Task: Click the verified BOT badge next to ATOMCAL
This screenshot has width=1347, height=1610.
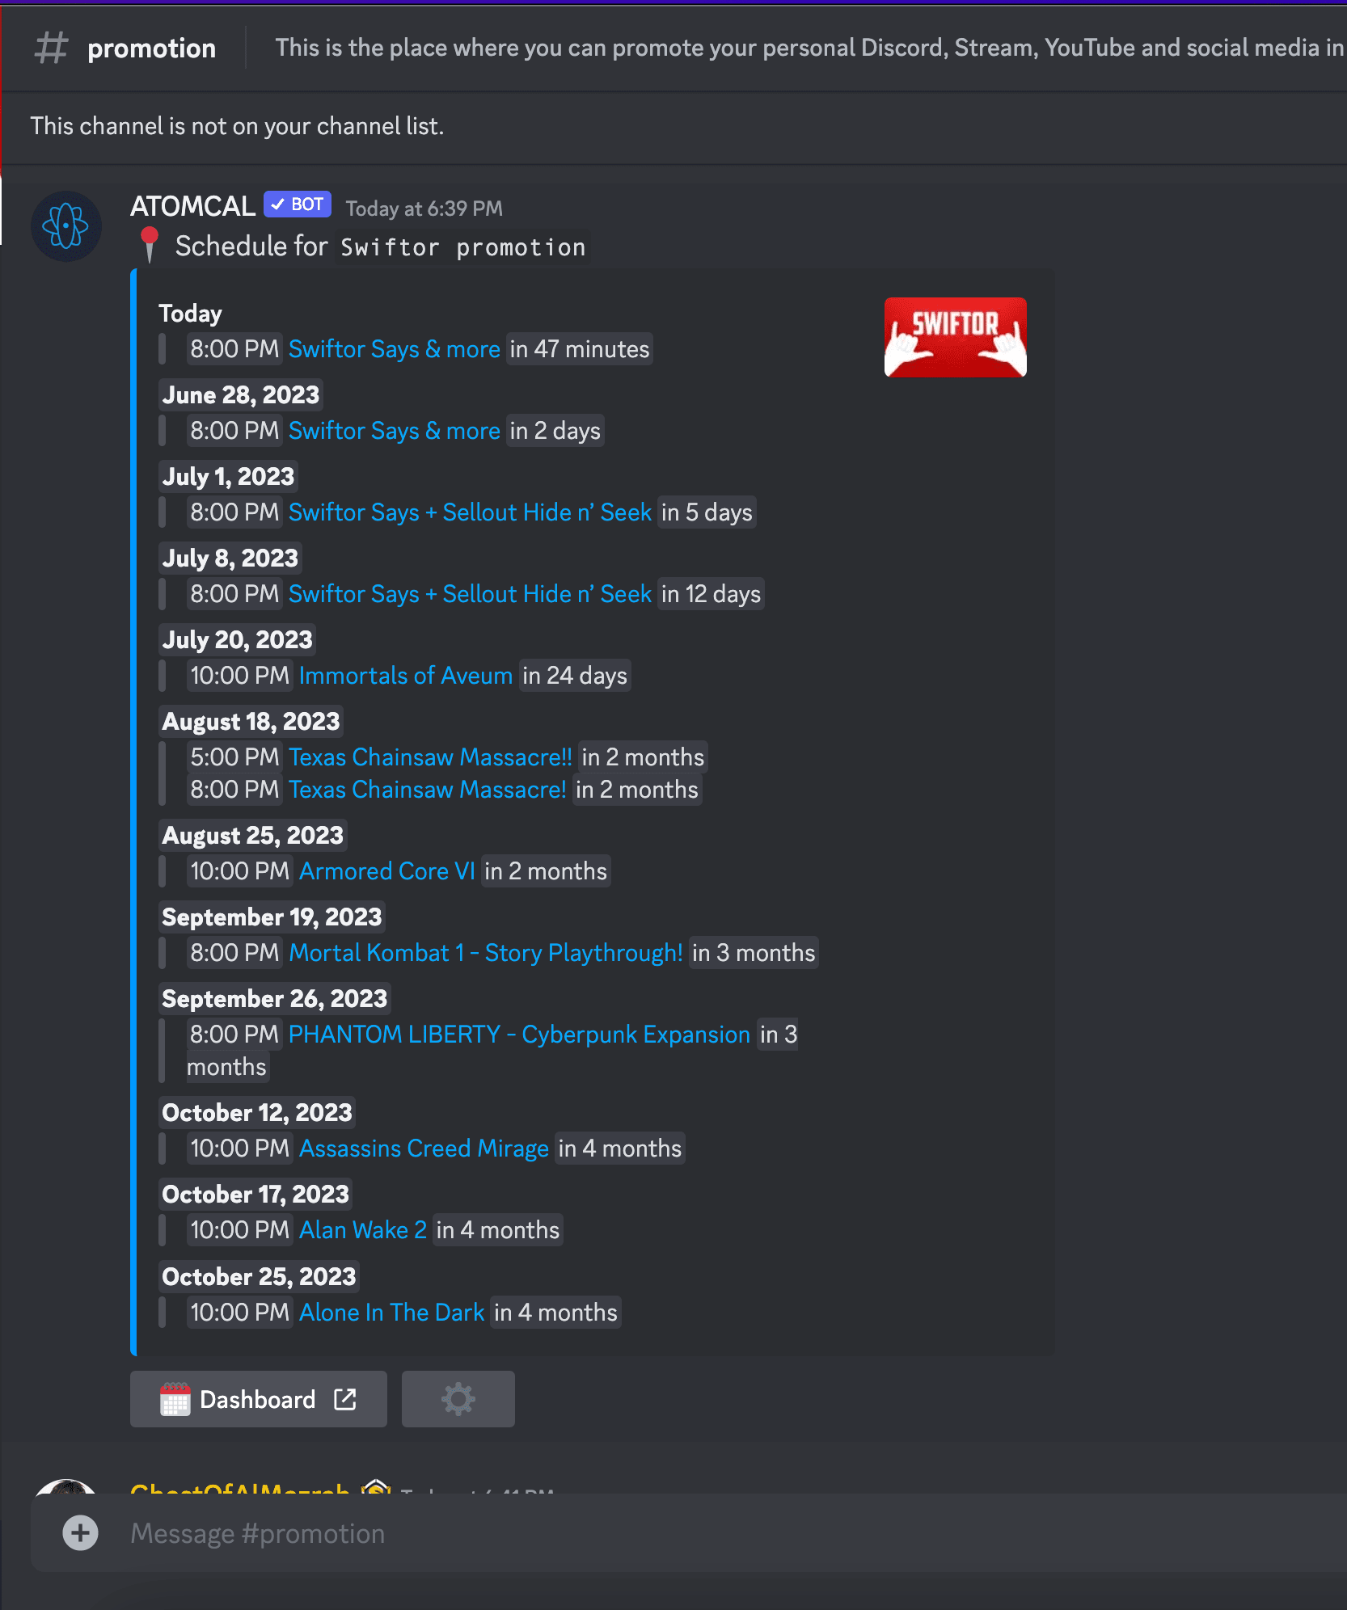Action: 298,204
